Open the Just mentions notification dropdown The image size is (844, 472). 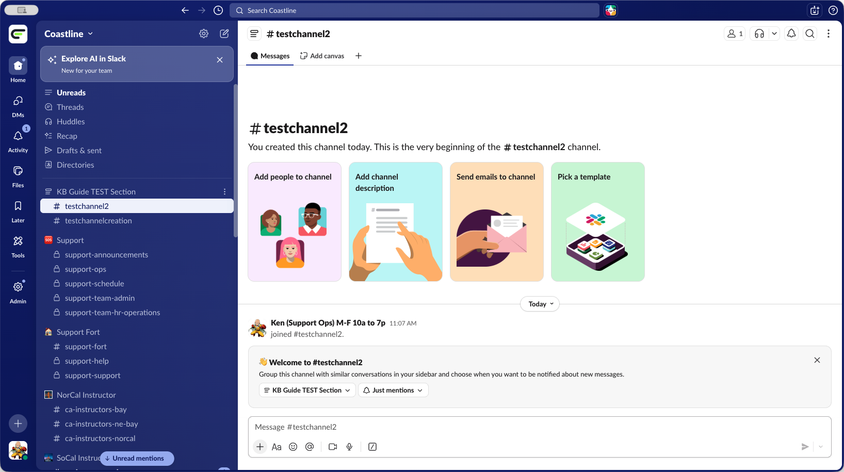point(393,390)
